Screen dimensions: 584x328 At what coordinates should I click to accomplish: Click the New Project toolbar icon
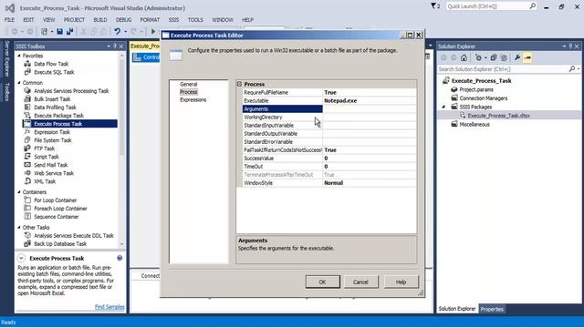click(44, 32)
